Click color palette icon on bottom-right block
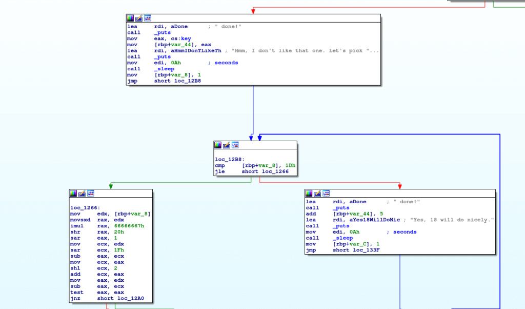Image resolution: width=525 pixels, height=309 pixels. [309, 193]
